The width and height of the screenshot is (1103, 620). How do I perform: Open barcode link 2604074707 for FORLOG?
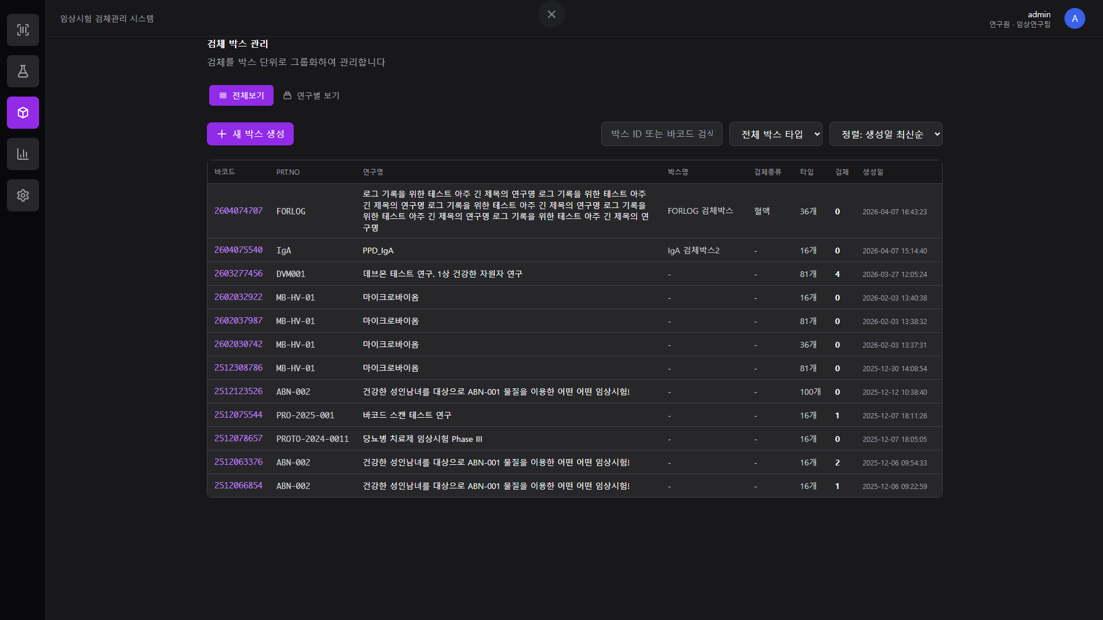click(x=238, y=211)
